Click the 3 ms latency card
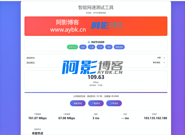185x135 pixels. [x=96, y=116]
